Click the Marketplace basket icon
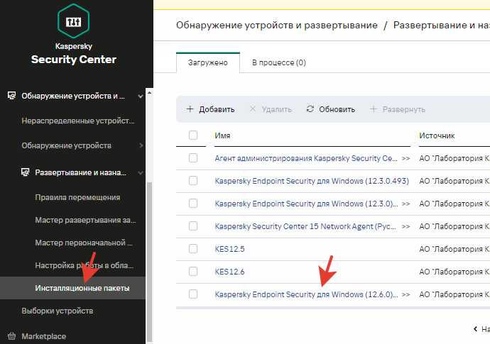The image size is (490, 344). [11, 336]
